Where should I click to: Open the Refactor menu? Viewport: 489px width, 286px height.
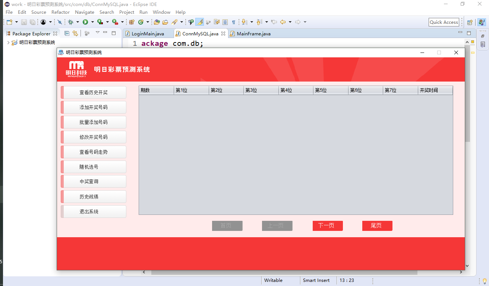click(x=60, y=12)
